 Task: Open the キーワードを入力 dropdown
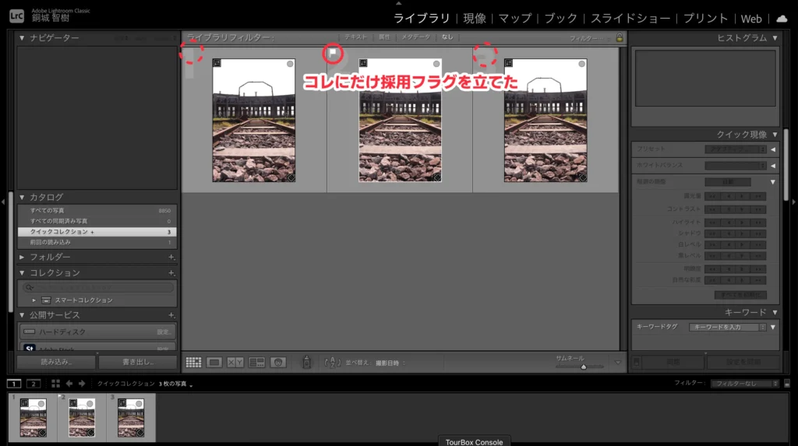coord(728,328)
